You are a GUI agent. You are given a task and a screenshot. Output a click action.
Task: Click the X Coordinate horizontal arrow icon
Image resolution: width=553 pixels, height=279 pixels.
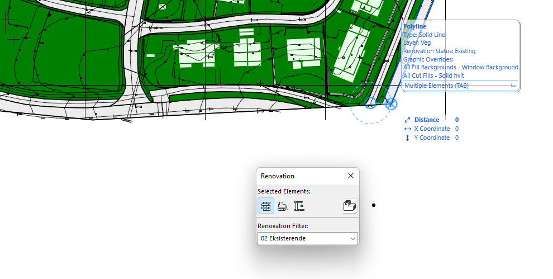tap(407, 129)
